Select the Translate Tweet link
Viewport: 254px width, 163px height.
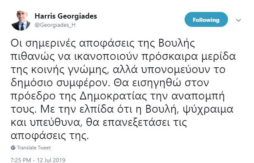click(34, 148)
